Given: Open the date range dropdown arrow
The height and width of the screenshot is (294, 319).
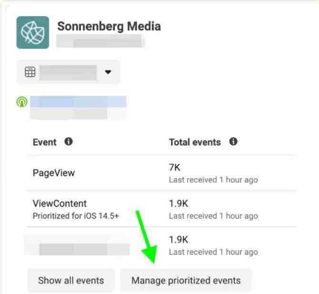Looking at the screenshot, I should tap(108, 72).
